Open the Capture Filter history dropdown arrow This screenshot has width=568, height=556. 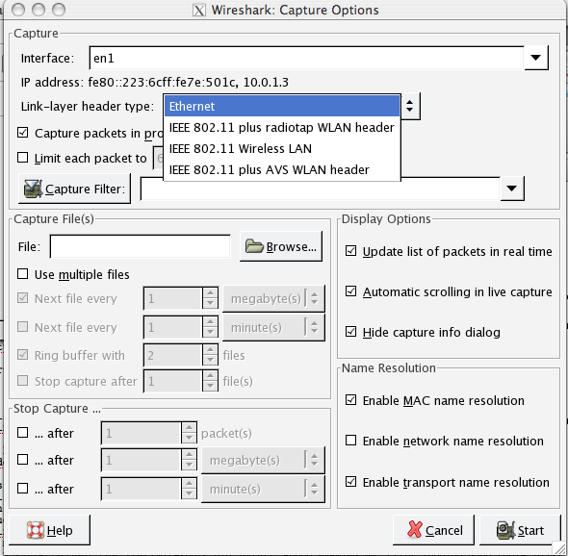(512, 189)
